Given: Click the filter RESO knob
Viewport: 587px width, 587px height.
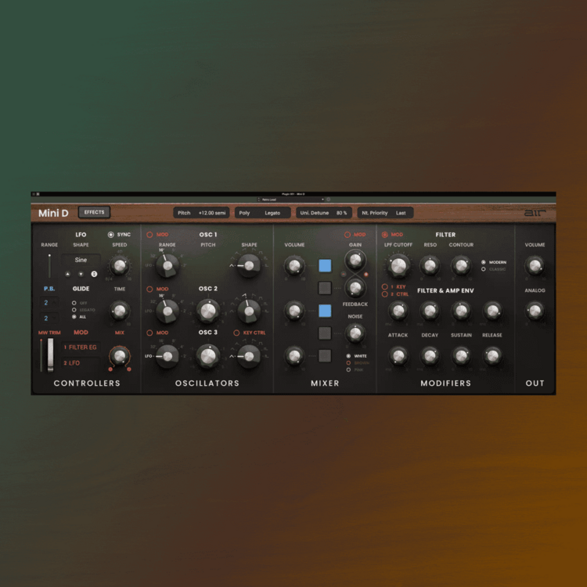Looking at the screenshot, I should tap(430, 266).
